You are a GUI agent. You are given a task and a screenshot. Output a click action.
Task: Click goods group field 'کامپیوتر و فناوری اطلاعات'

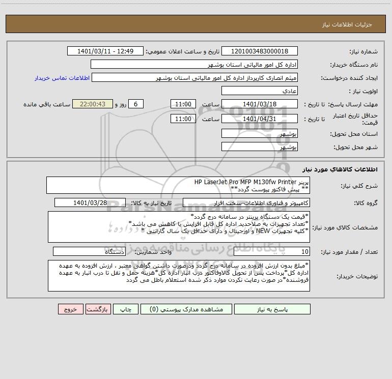coord(246,202)
